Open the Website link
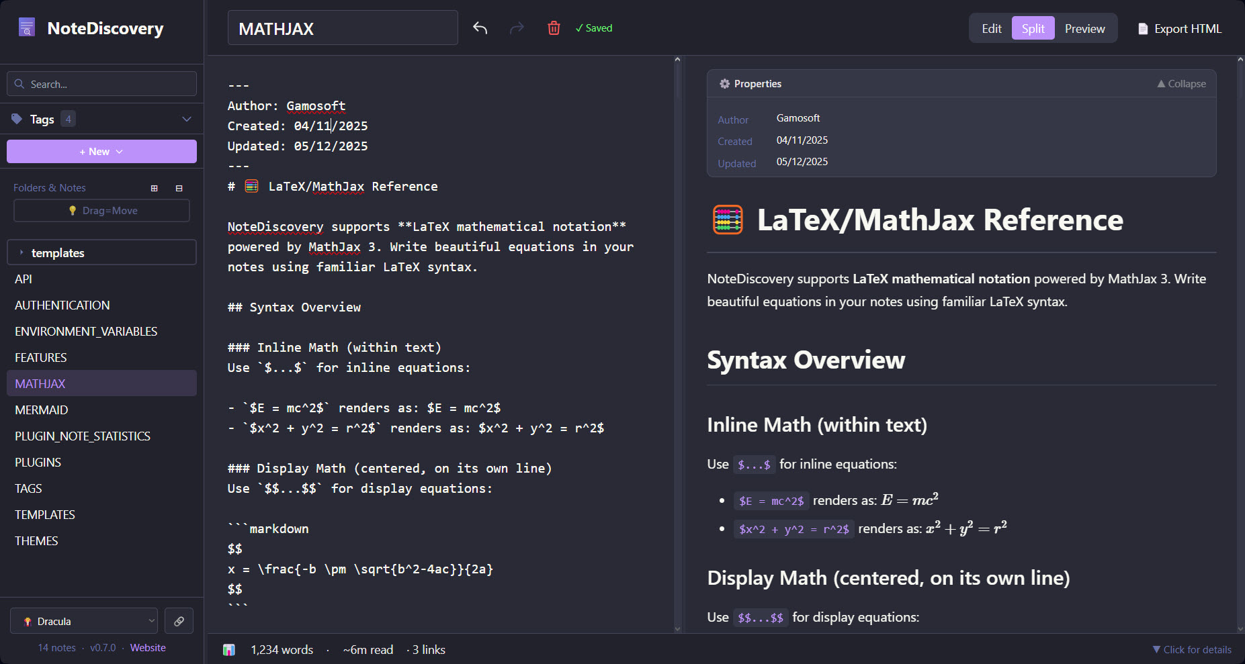 tap(148, 647)
